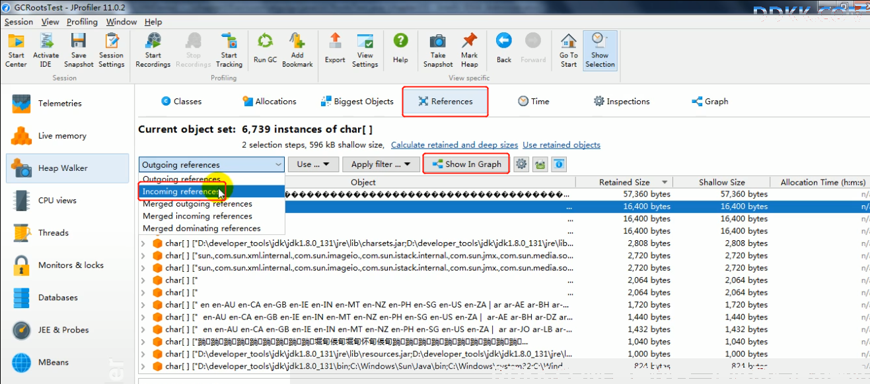Viewport: 870px width, 384px height.
Task: Open the View menu
Action: 50,22
